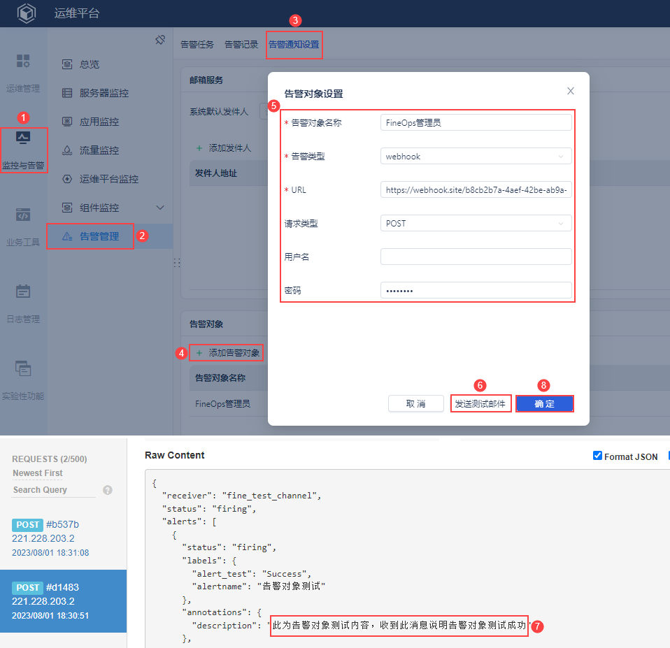The height and width of the screenshot is (648, 670).
Task: Select the POST #d1483 request
Action: point(63,601)
